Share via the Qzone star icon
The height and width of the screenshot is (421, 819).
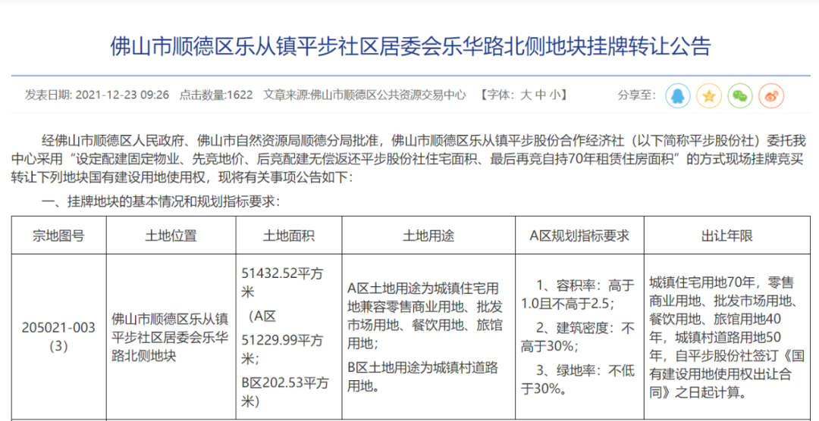point(709,95)
